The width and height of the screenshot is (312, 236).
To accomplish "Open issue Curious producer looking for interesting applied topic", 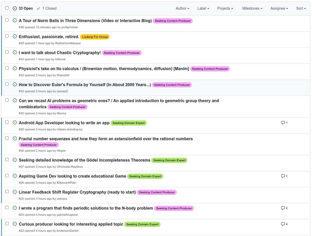I will pos(71,224).
